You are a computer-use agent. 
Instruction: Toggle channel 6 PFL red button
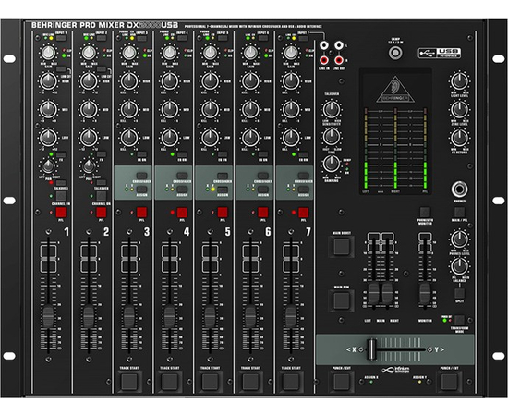pyautogui.click(x=262, y=213)
